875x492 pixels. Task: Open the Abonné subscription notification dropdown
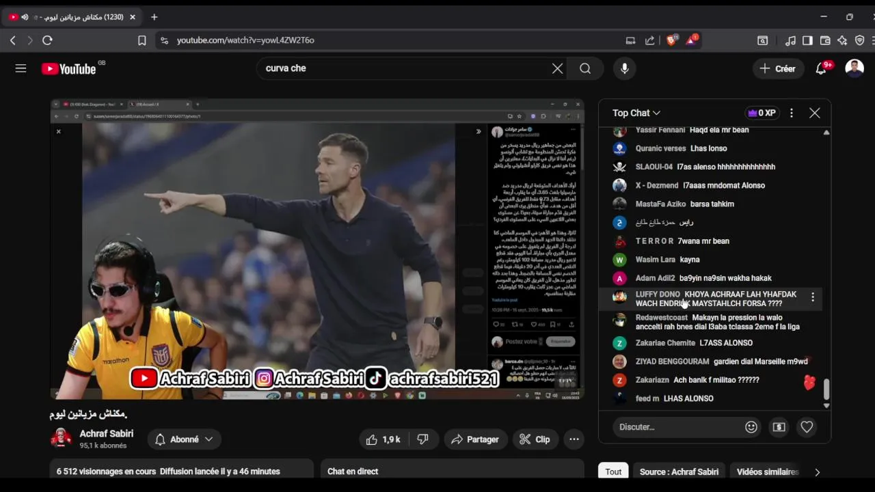pyautogui.click(x=185, y=439)
